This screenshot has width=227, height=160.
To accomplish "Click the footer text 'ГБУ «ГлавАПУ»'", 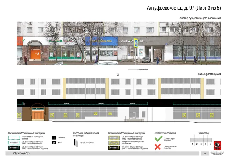I will coord(22,154).
